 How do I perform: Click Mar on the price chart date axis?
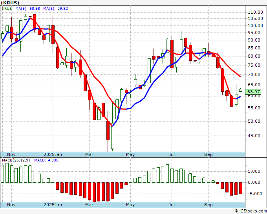click(x=89, y=154)
